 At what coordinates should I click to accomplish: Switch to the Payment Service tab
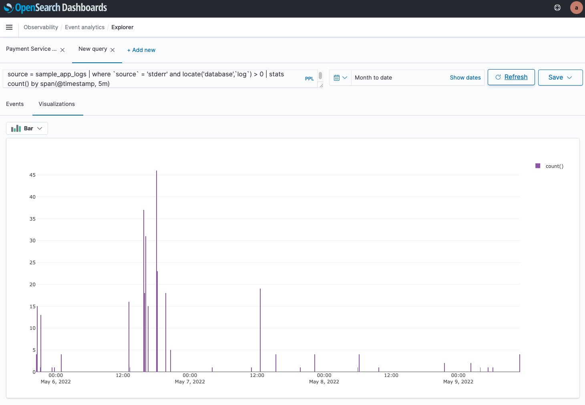(31, 49)
